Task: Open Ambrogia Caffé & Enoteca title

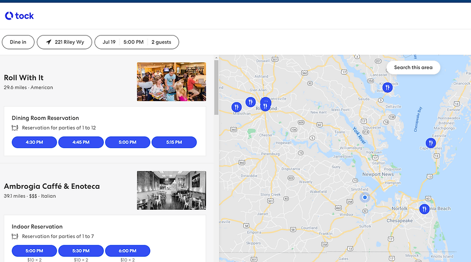Action: 52,186
